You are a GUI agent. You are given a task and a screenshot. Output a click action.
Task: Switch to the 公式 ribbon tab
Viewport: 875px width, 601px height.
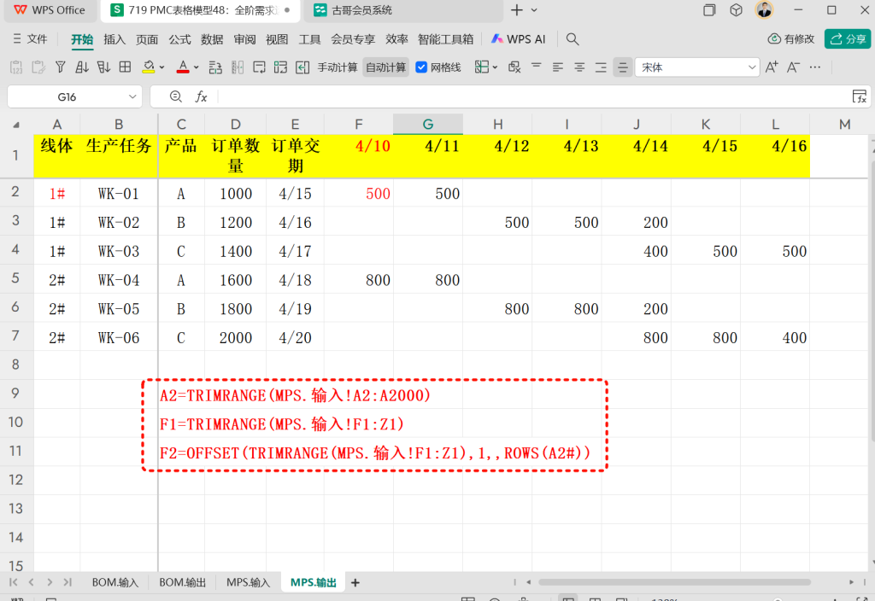(179, 39)
